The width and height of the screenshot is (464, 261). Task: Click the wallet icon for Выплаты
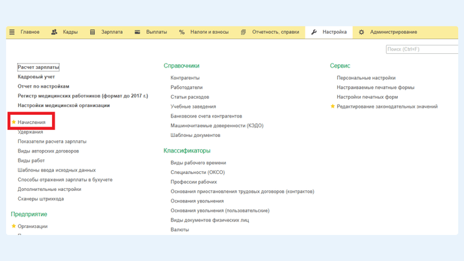tap(137, 32)
